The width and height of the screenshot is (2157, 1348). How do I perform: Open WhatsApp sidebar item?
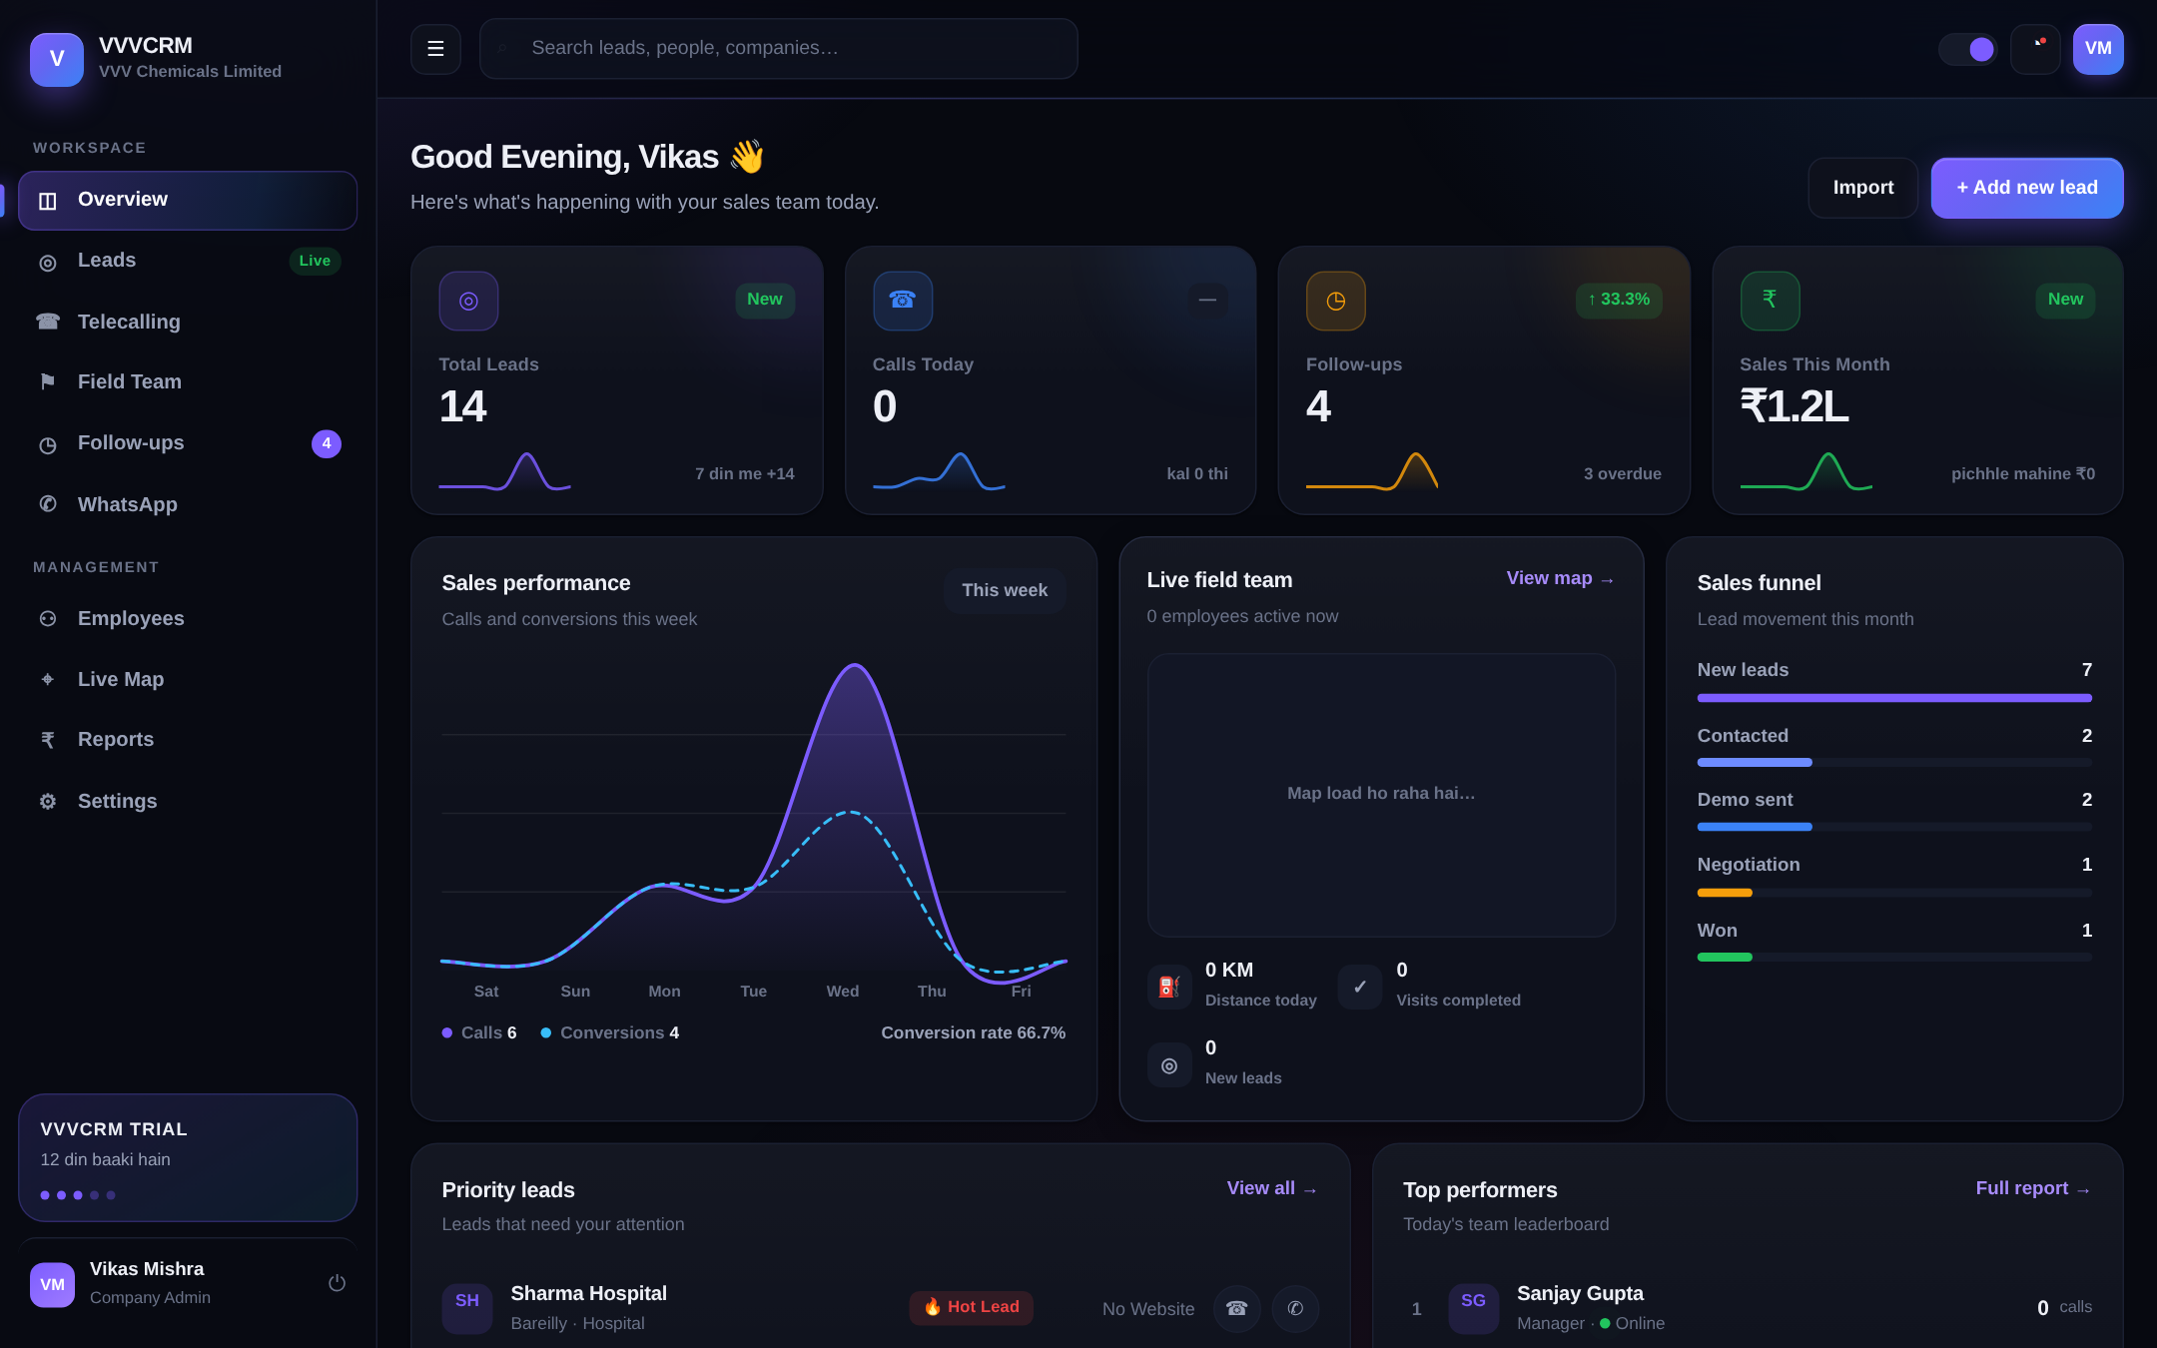188,504
